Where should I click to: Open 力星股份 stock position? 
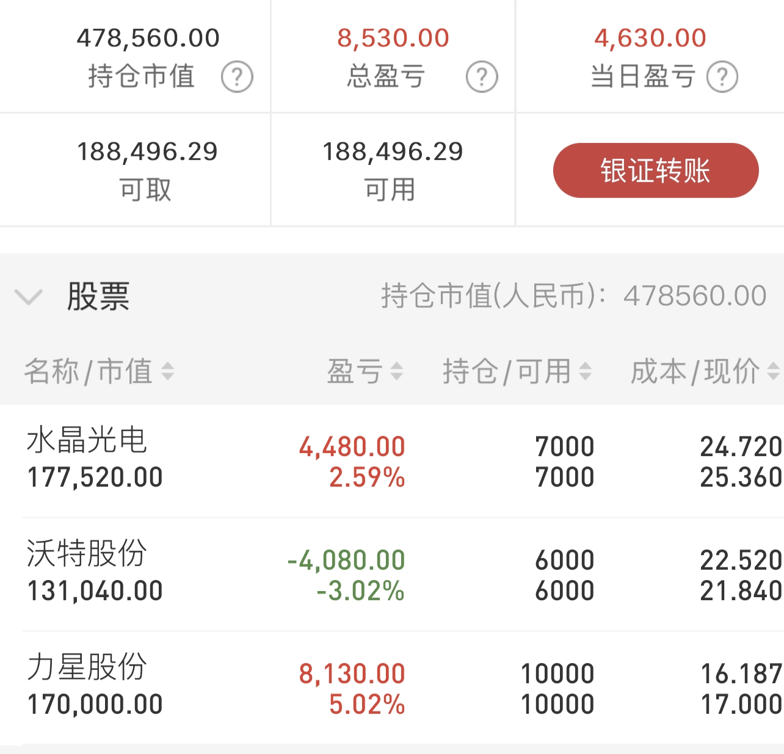[x=392, y=687]
